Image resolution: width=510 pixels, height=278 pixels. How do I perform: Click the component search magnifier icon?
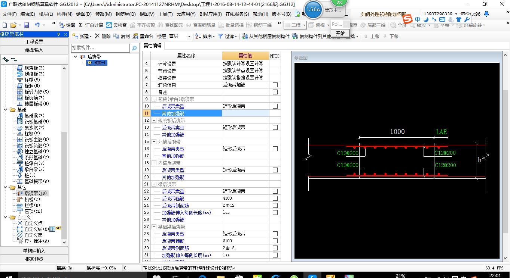click(134, 48)
